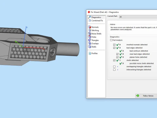157x118 pixels.
Task: Uncheck the near bad edges detected checkbox
Action: [x=117, y=54]
